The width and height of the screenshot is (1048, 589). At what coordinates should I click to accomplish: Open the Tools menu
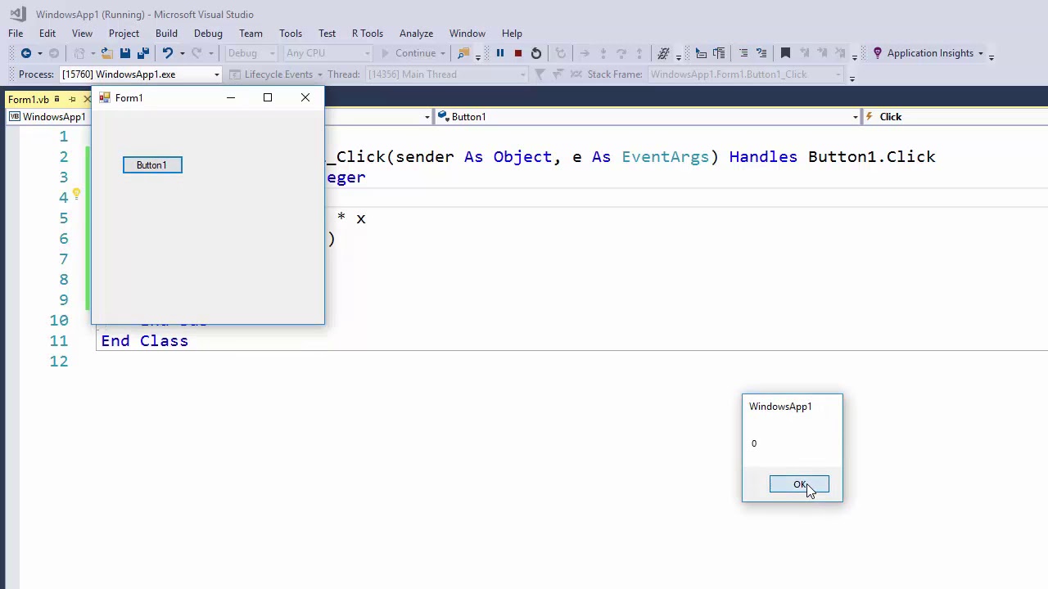pyautogui.click(x=291, y=34)
